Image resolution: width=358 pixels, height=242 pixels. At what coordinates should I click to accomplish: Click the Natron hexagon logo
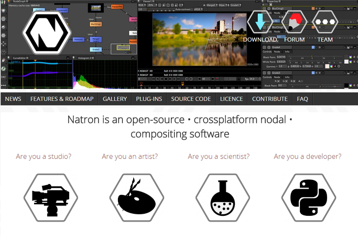(x=47, y=32)
